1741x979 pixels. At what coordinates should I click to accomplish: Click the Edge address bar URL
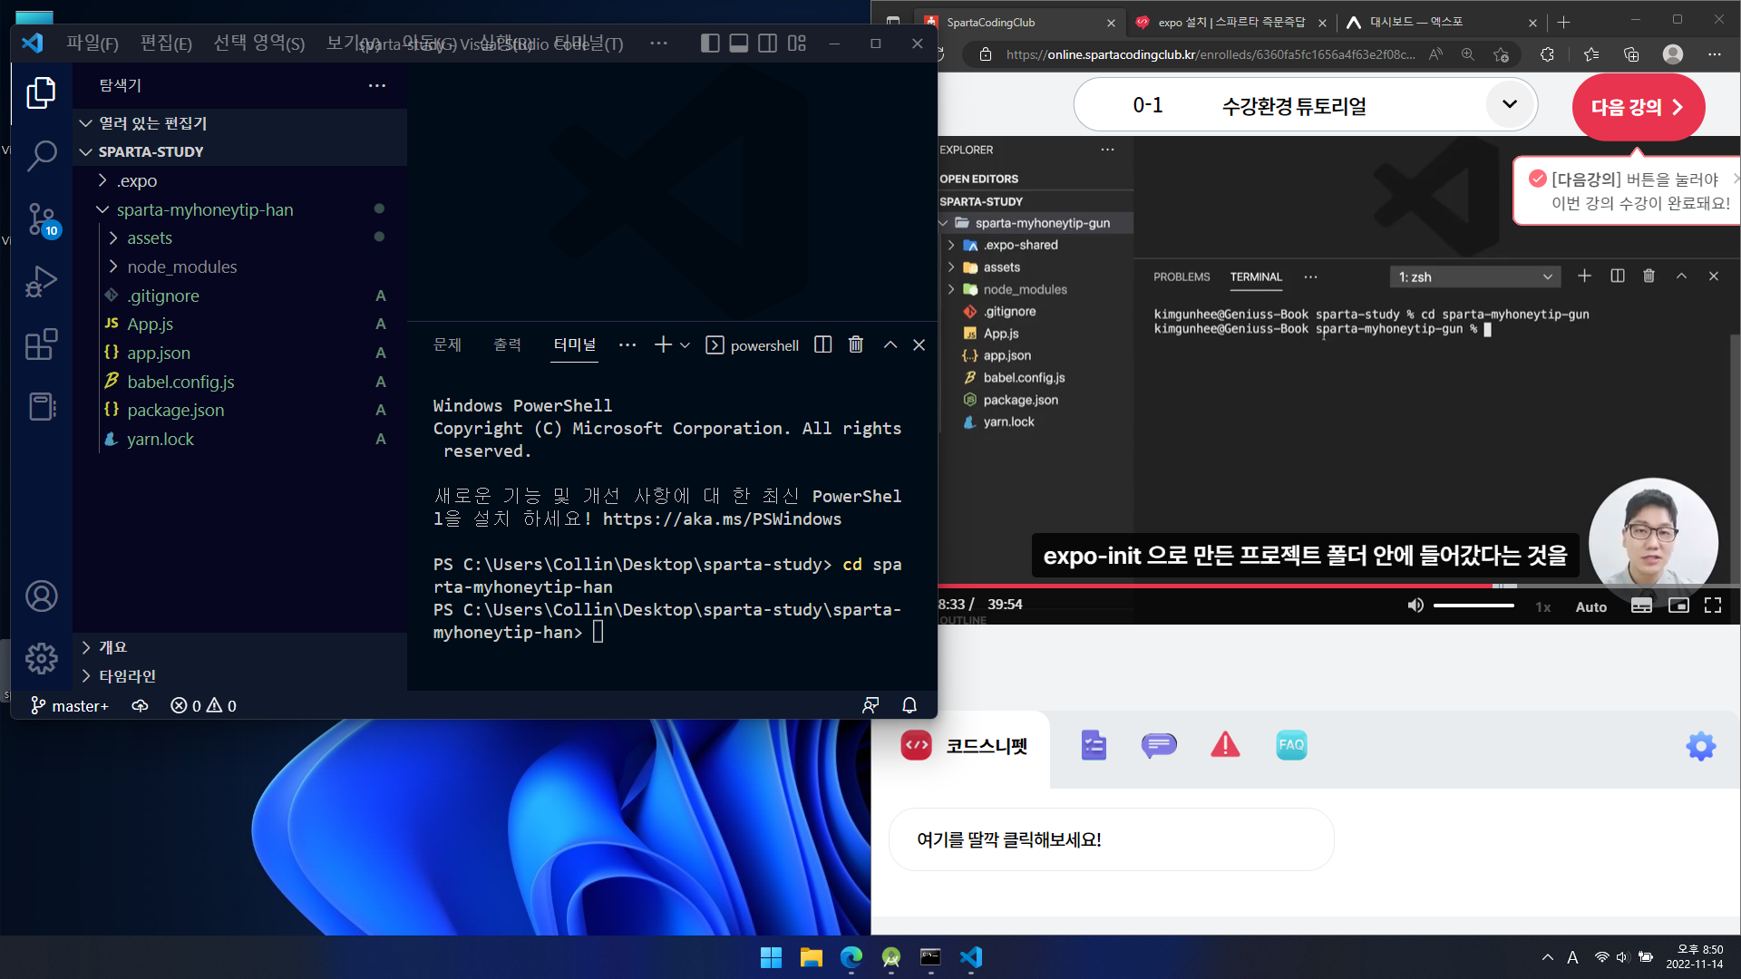click(1211, 54)
